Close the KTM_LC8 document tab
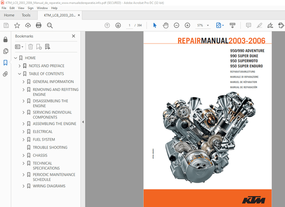The image size is (285, 207). point(79,15)
